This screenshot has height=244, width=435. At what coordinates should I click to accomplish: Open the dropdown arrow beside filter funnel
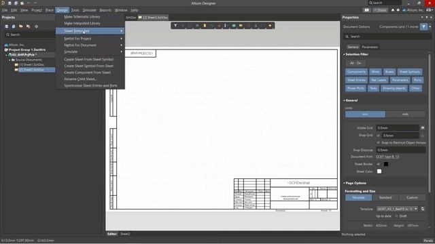click(x=430, y=27)
